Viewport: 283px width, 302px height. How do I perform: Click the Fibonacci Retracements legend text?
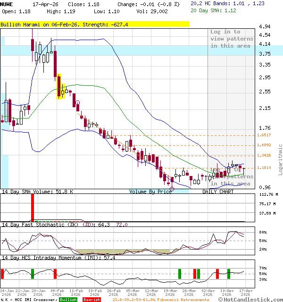tap(160, 300)
